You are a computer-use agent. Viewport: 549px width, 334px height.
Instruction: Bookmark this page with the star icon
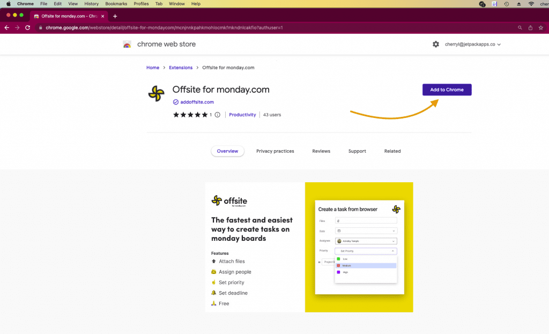point(541,28)
